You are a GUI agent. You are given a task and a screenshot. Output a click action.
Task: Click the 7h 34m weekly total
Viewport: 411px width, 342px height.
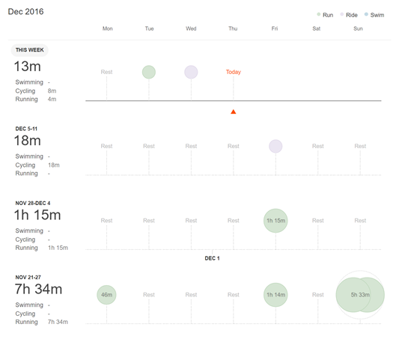[x=38, y=289]
